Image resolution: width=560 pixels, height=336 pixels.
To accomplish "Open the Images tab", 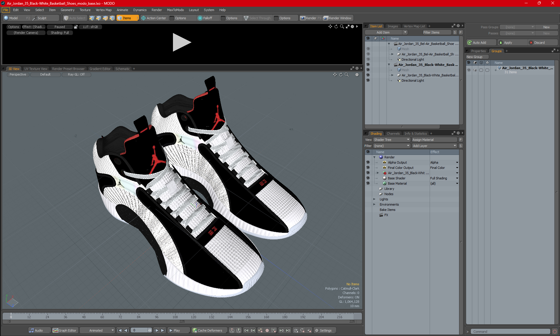I will (x=393, y=26).
